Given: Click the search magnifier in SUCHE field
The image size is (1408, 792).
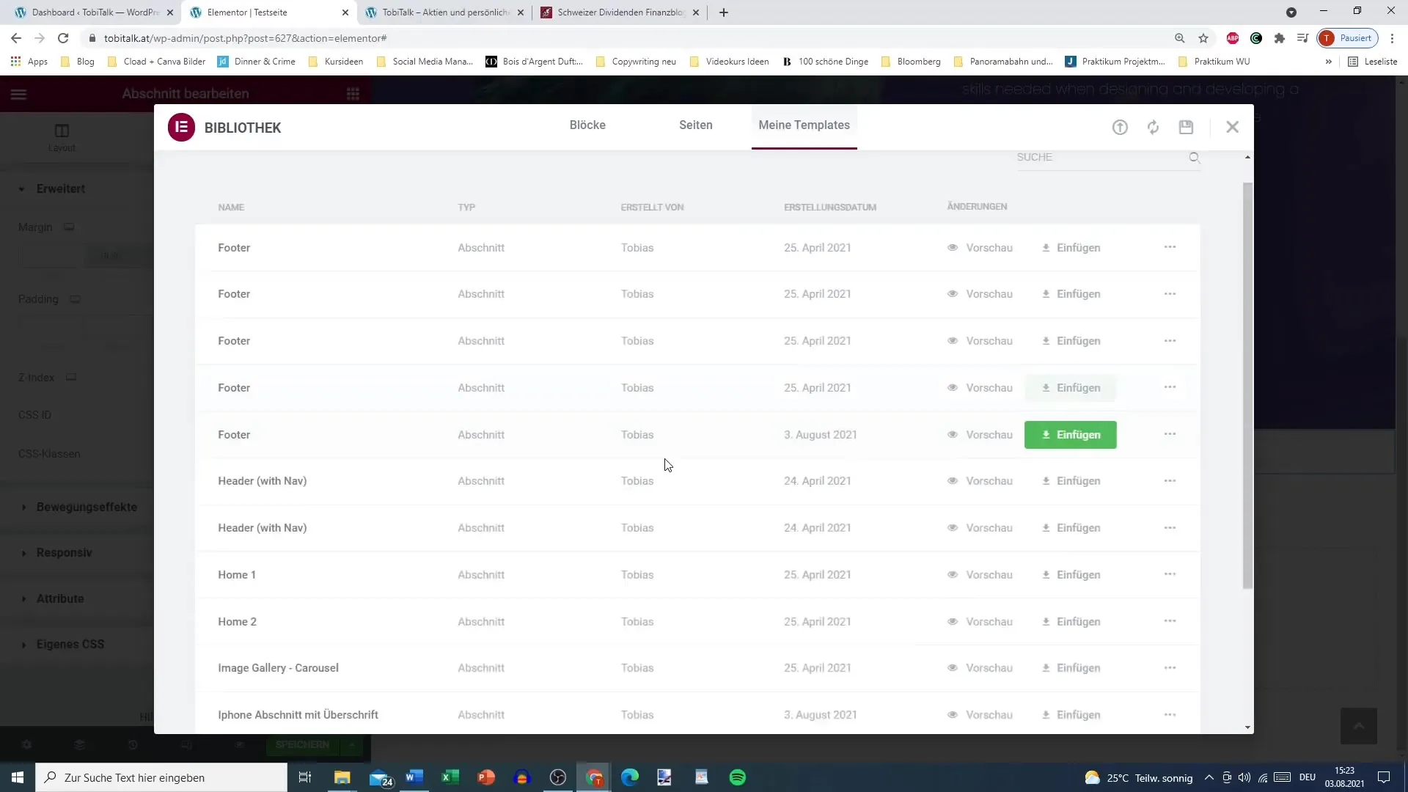Looking at the screenshot, I should click(x=1194, y=158).
